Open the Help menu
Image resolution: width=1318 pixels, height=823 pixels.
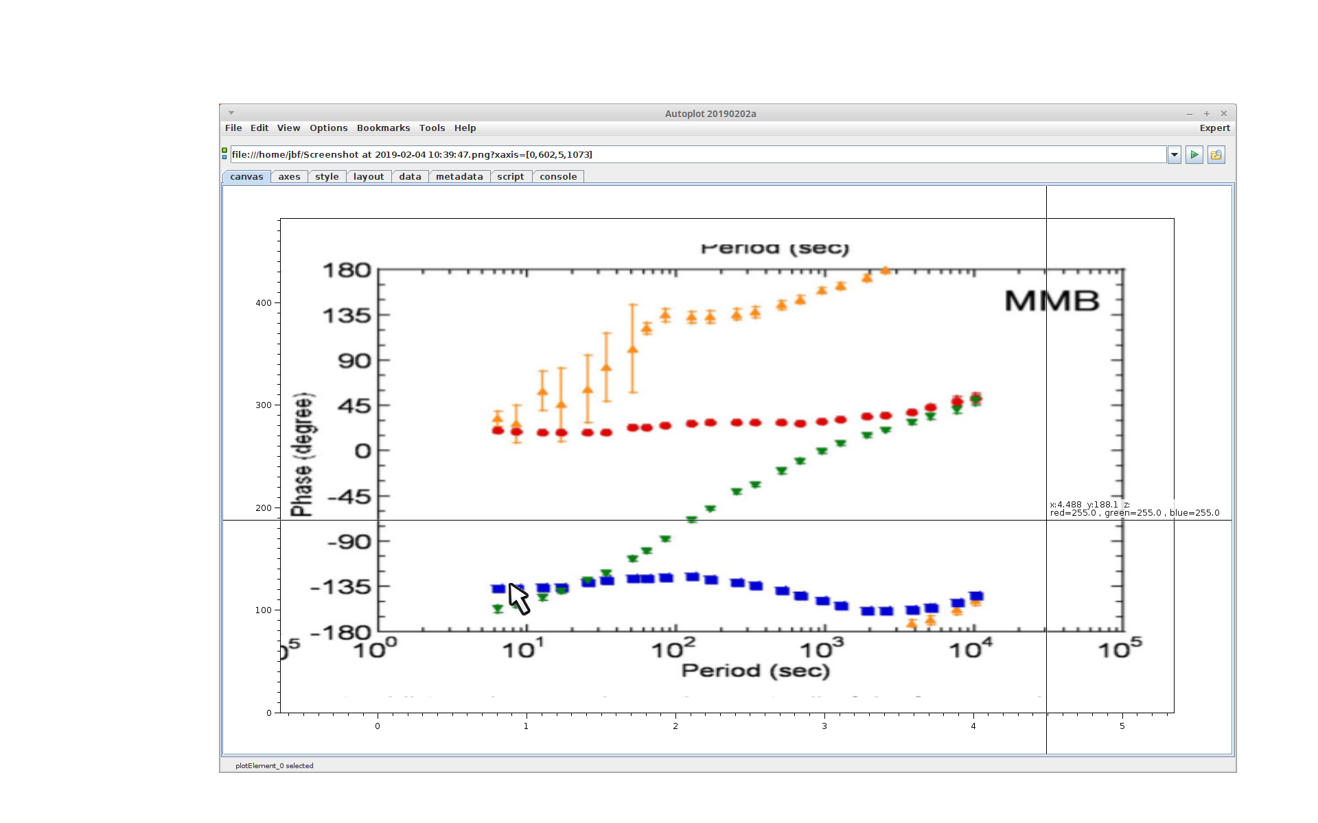(x=465, y=128)
